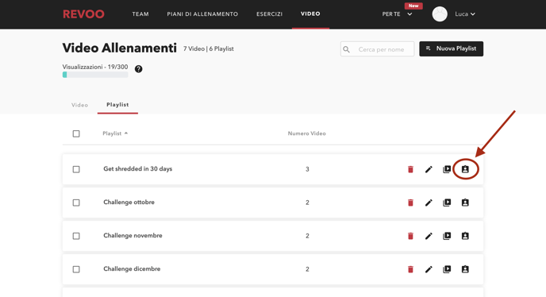Tick checkbox for Challenge ottobre

point(76,202)
